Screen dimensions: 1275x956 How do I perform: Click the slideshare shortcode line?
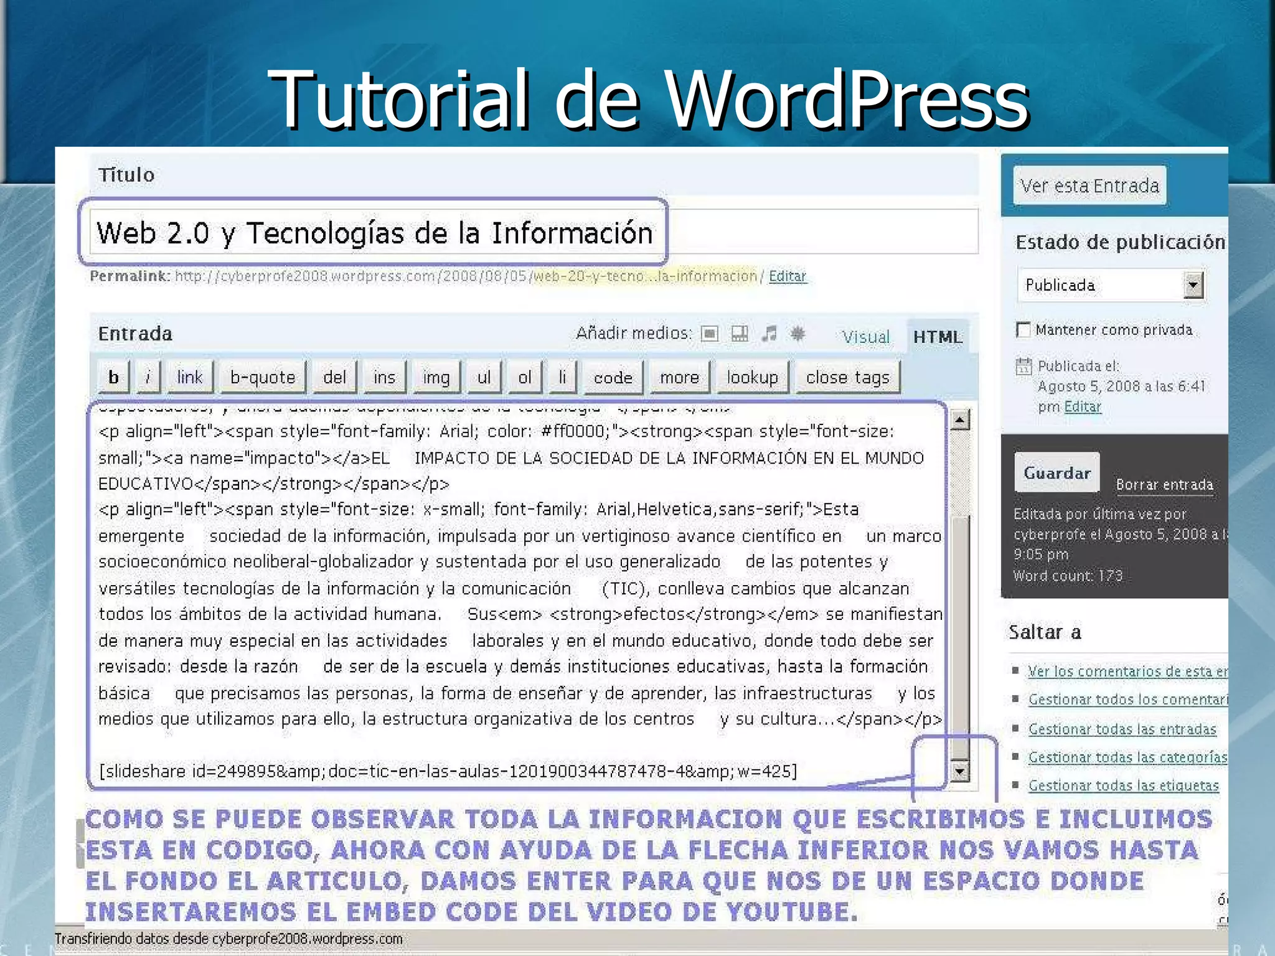(448, 772)
